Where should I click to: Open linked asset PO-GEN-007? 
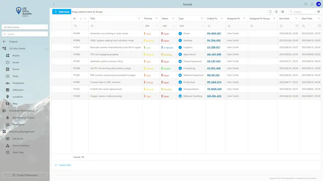tap(214, 33)
